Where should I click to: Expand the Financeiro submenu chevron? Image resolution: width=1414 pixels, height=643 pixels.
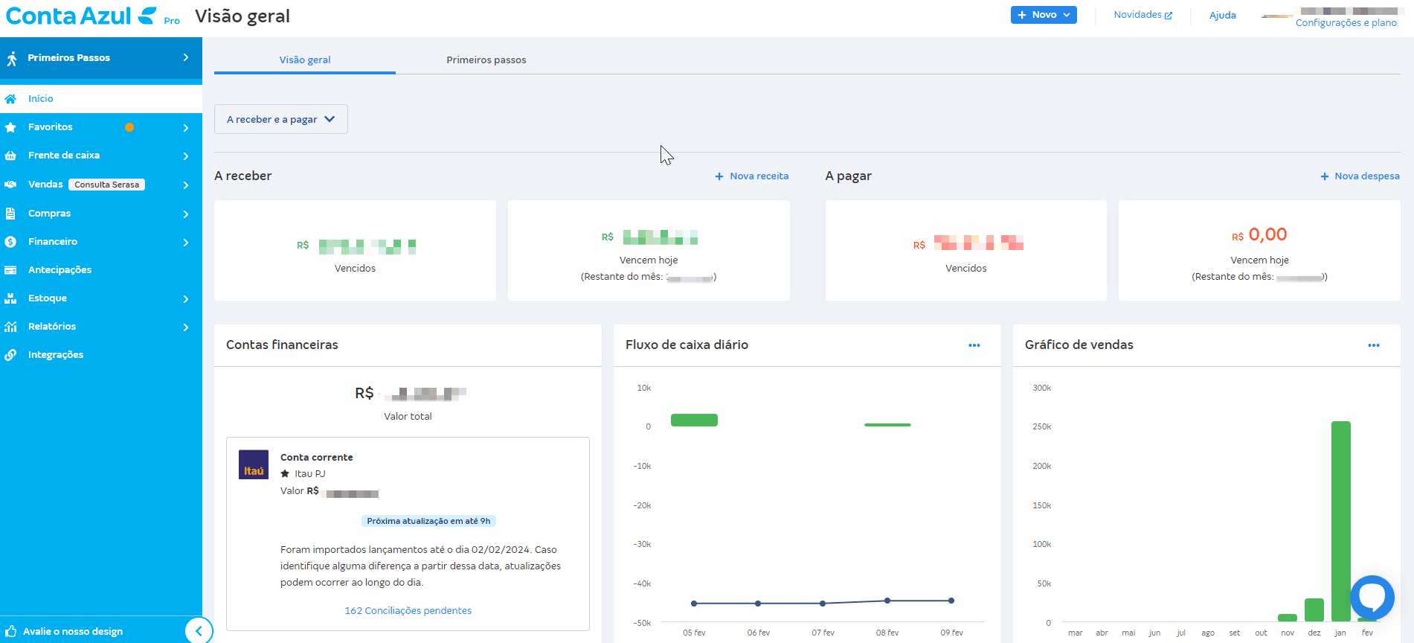[186, 243]
